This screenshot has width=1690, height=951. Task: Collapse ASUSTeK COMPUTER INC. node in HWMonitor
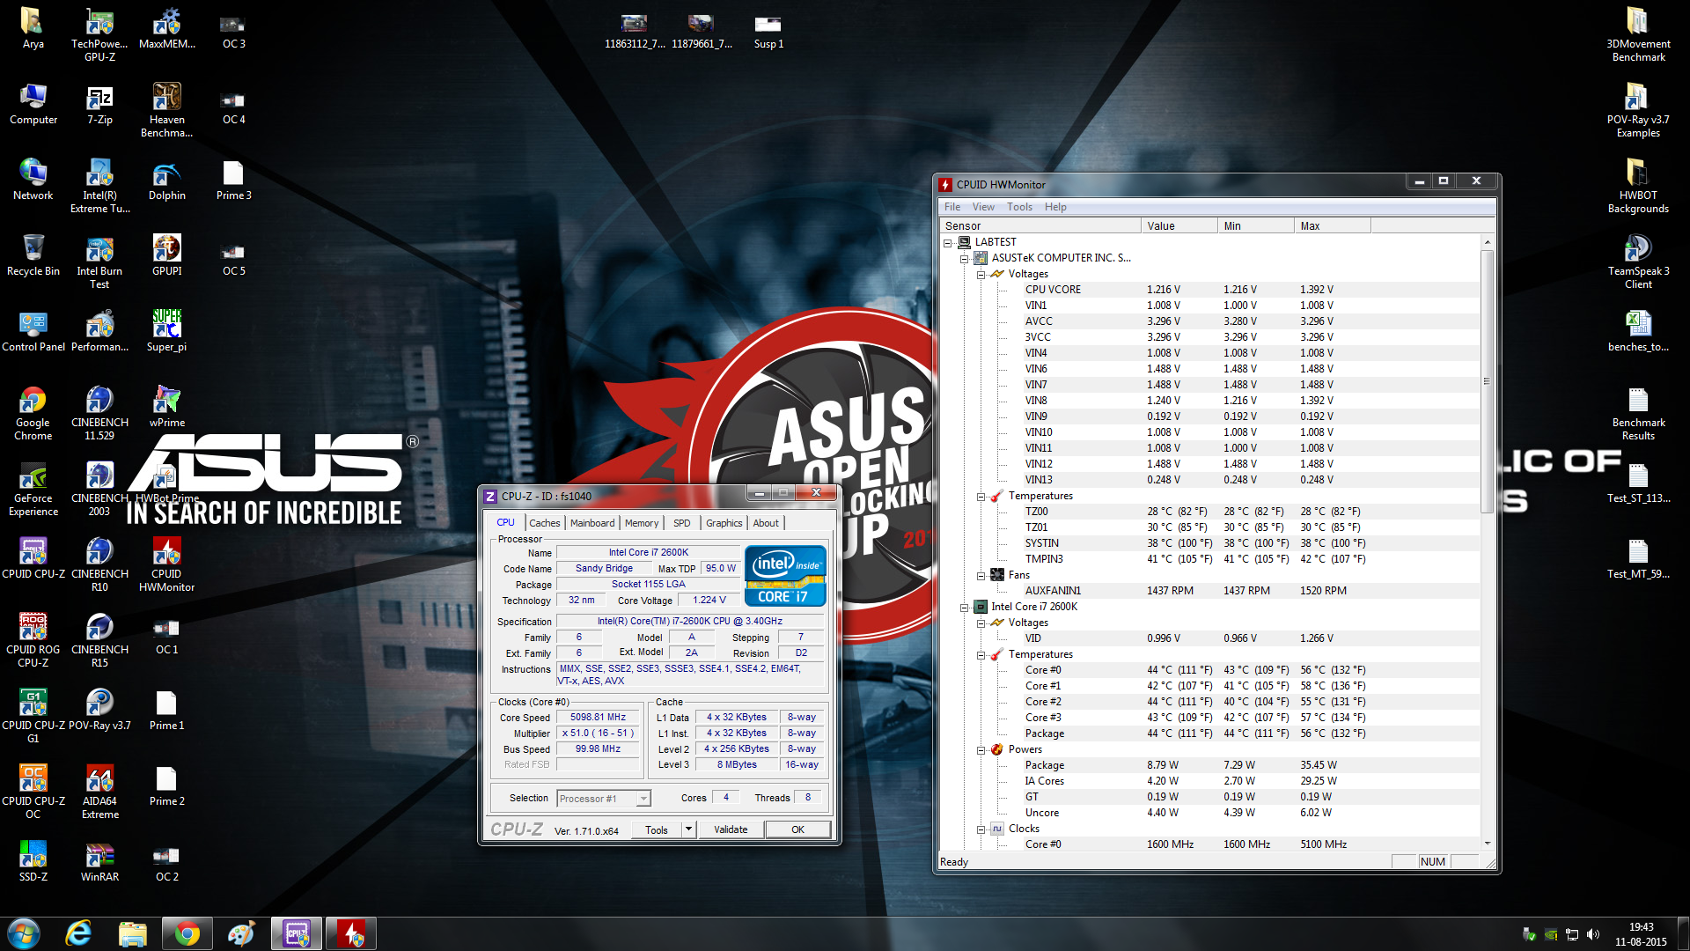point(965,258)
